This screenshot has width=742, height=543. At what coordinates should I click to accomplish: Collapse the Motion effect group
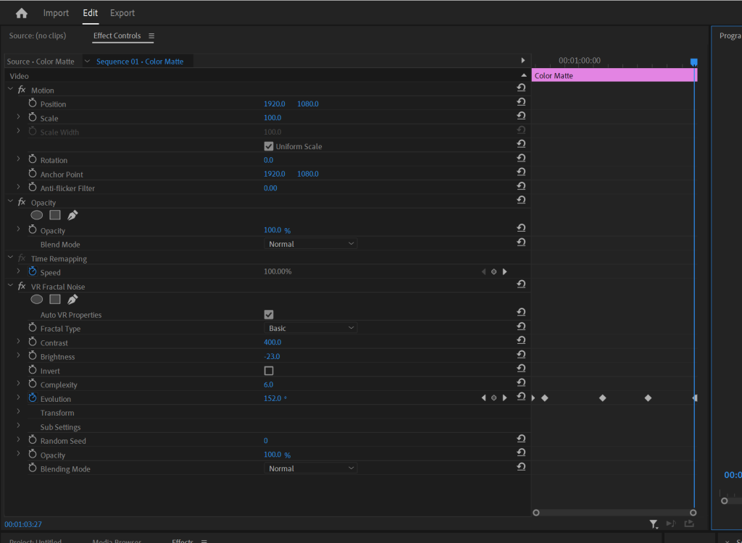(10, 89)
